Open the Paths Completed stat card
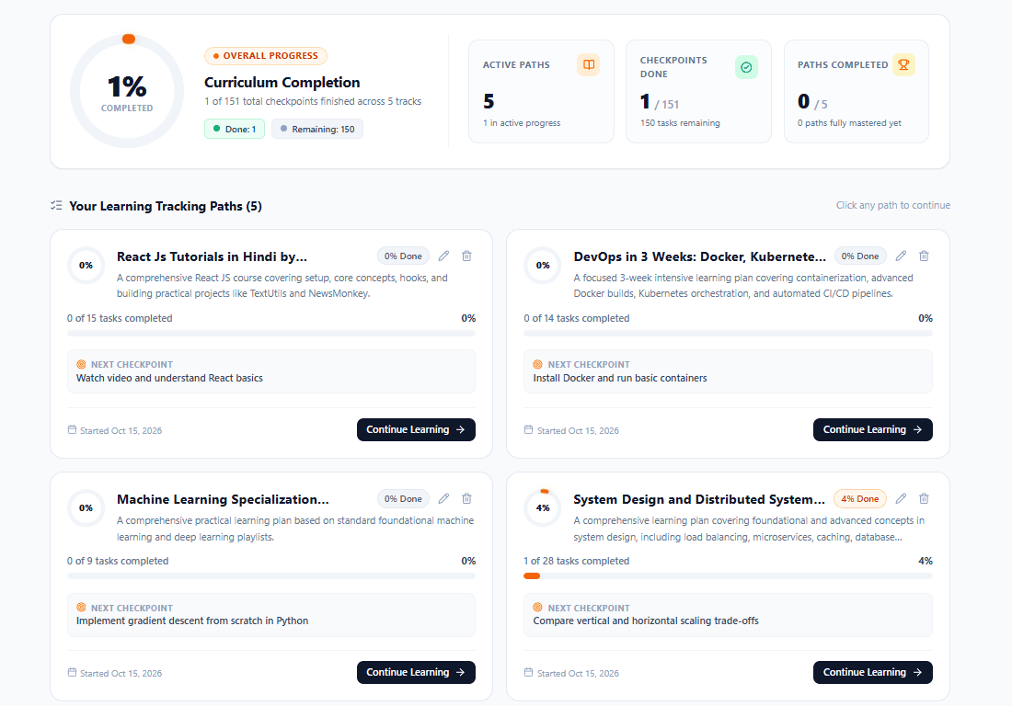1012x706 pixels. (x=856, y=92)
